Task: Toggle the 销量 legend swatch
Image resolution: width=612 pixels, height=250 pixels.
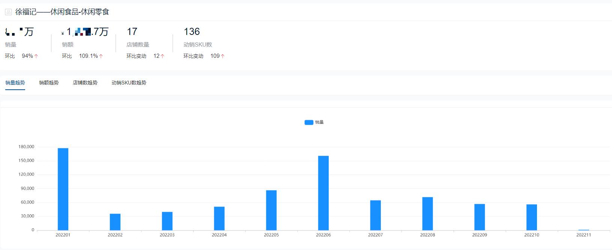Action: (x=309, y=122)
